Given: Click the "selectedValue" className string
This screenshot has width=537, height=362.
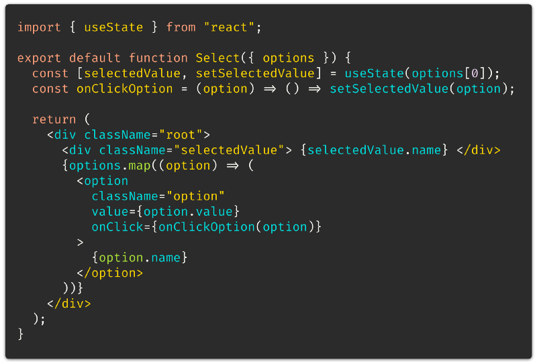Looking at the screenshot, I should click(229, 150).
